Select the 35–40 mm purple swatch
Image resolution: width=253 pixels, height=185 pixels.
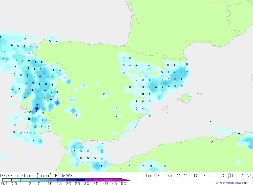click(99, 180)
